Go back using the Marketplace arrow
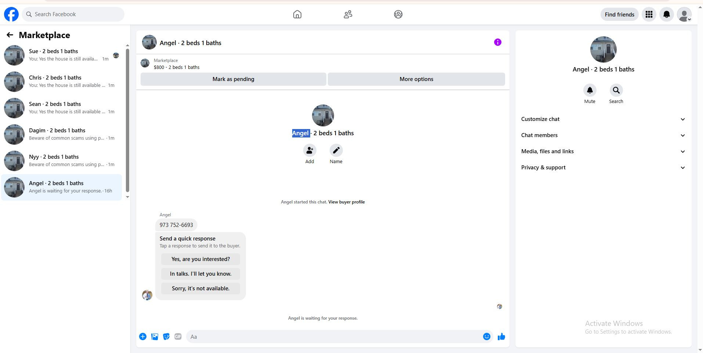Image resolution: width=703 pixels, height=353 pixels. click(10, 35)
